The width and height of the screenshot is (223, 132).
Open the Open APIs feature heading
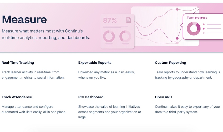coord(164,97)
